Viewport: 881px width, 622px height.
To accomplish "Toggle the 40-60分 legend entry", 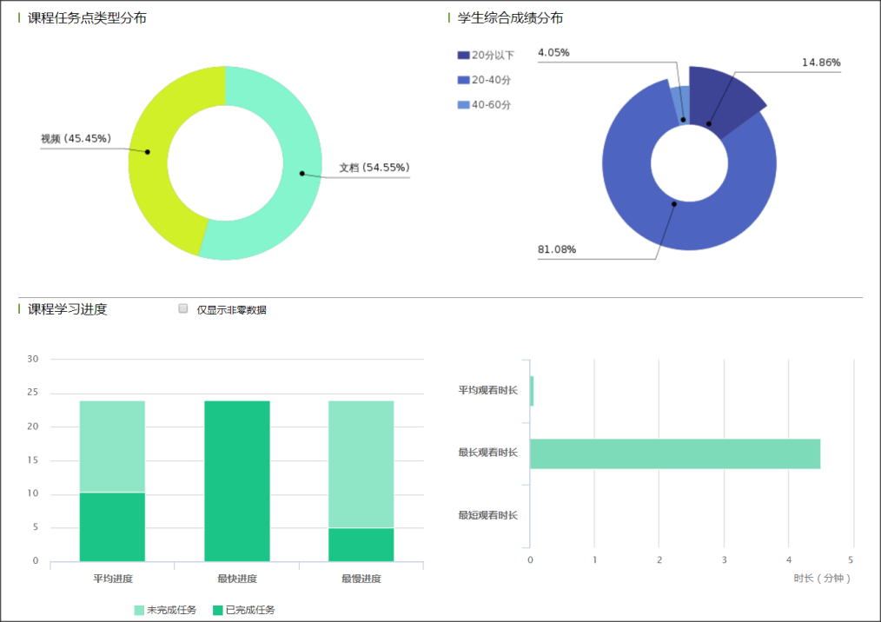I will pos(484,104).
